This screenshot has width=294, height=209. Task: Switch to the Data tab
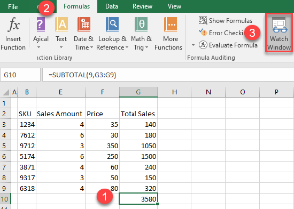(112, 6)
